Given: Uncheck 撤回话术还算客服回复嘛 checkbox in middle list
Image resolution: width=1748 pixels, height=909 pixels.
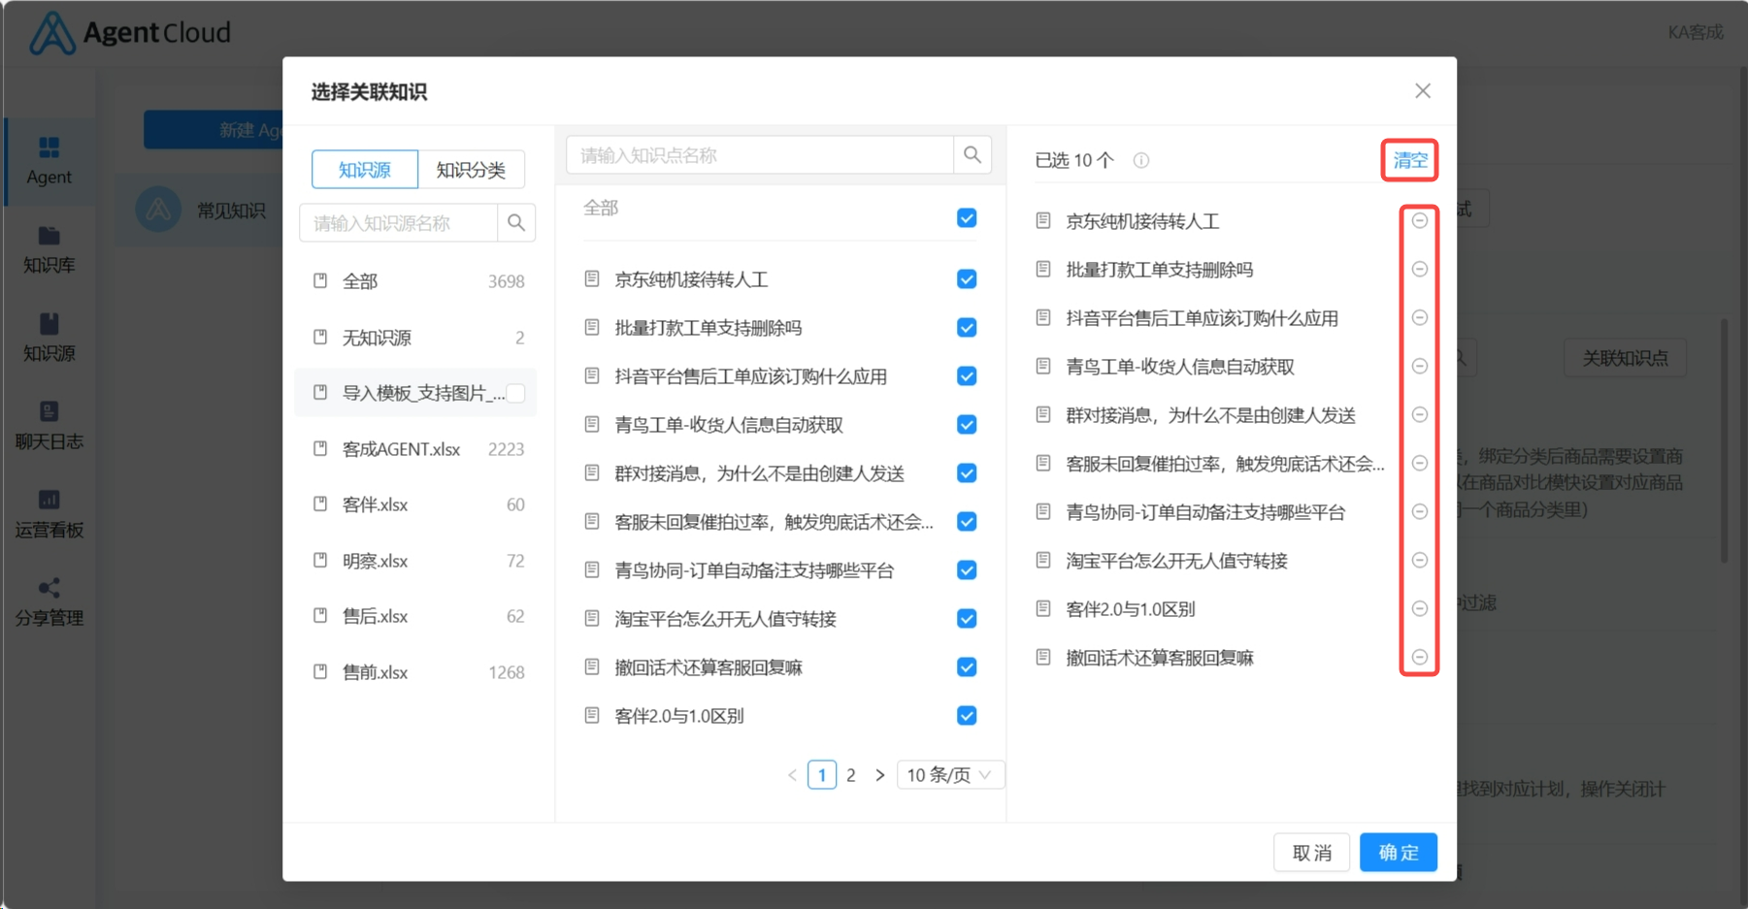Looking at the screenshot, I should [x=967, y=667].
